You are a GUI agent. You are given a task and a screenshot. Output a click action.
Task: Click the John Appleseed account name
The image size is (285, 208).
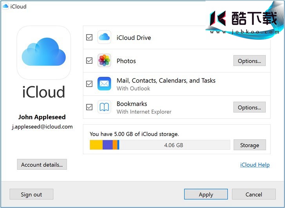coord(42,117)
